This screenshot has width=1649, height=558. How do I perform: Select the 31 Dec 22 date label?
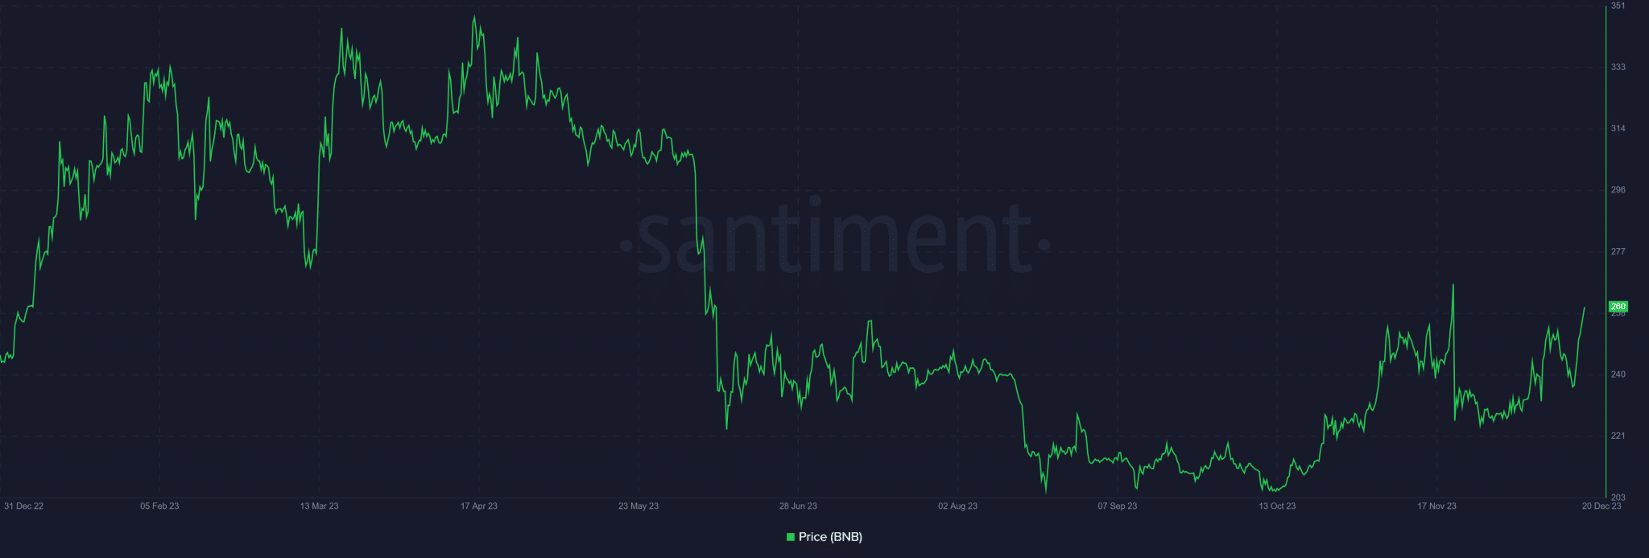24,506
